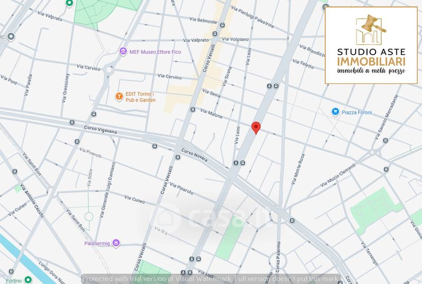422x284 pixels.
Task: Click the transit stop icon near Via Malone label
Action: (192, 110)
